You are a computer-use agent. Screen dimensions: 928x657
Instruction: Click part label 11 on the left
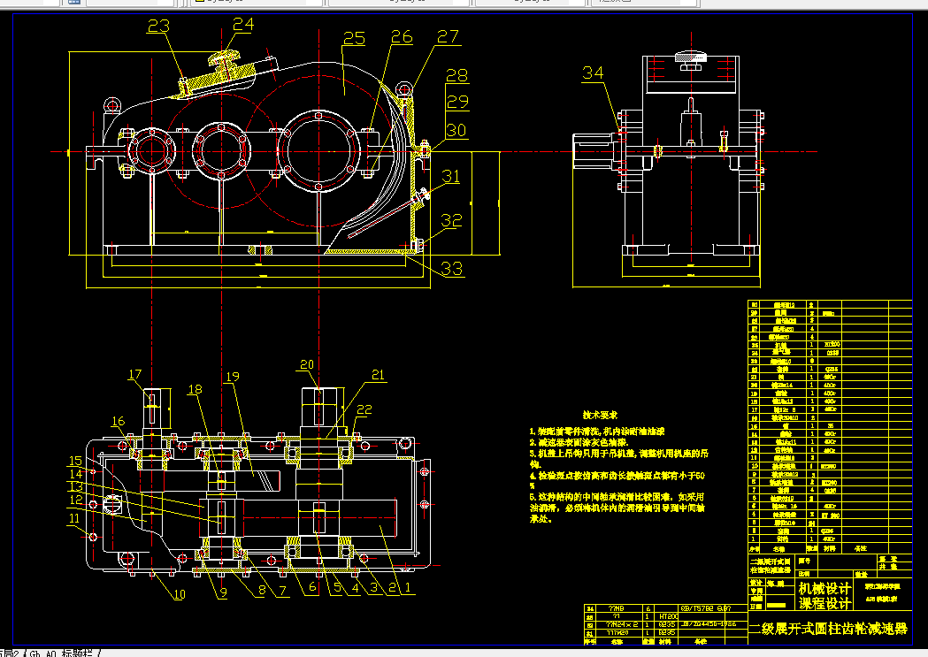74,518
